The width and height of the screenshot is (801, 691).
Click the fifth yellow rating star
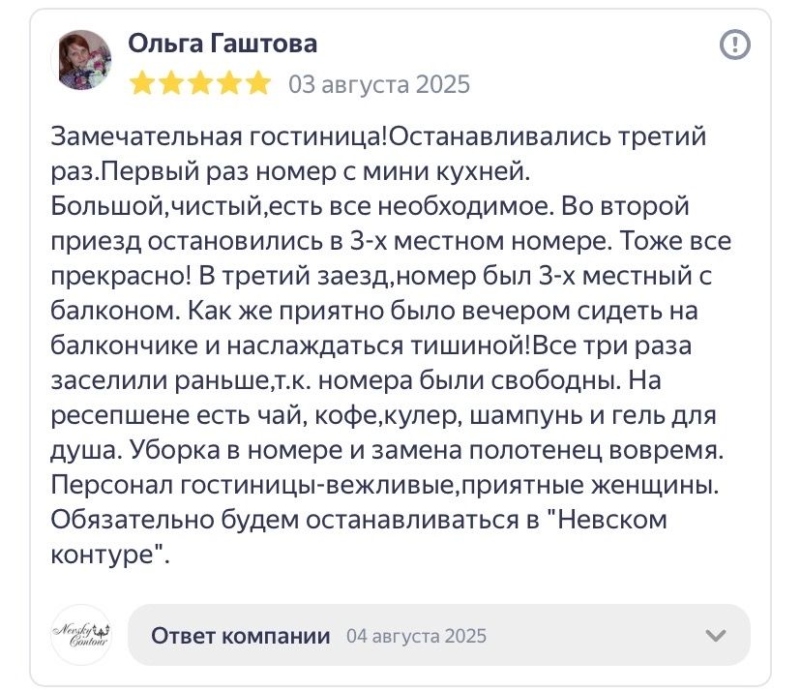258,83
